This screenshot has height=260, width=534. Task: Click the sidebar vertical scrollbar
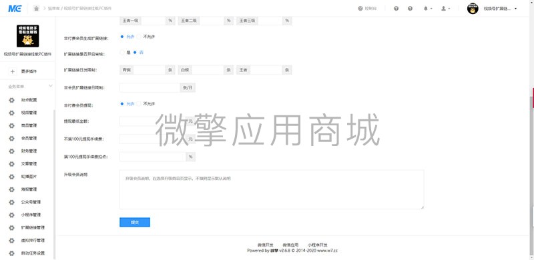(x=54, y=185)
